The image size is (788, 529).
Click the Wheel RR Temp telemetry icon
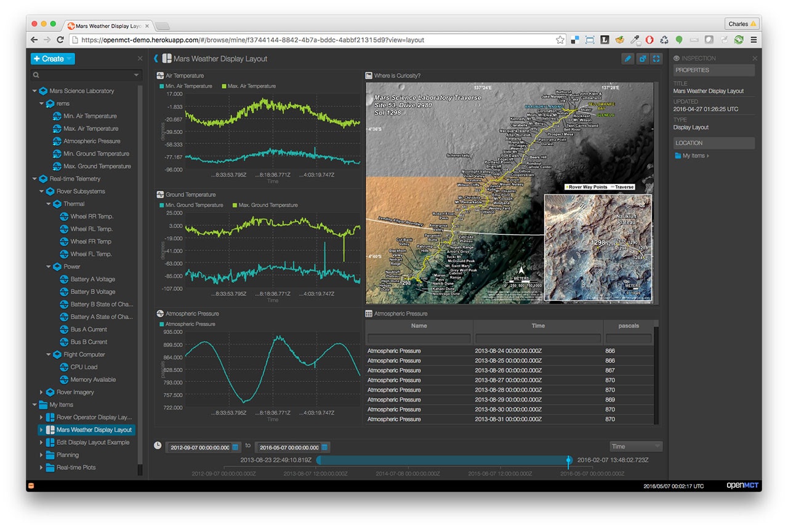[63, 216]
